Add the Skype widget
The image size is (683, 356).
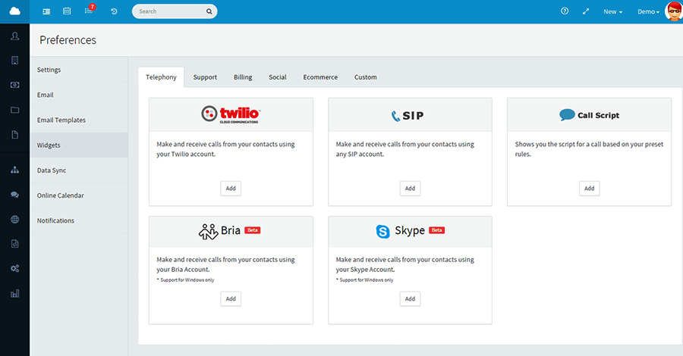point(410,299)
